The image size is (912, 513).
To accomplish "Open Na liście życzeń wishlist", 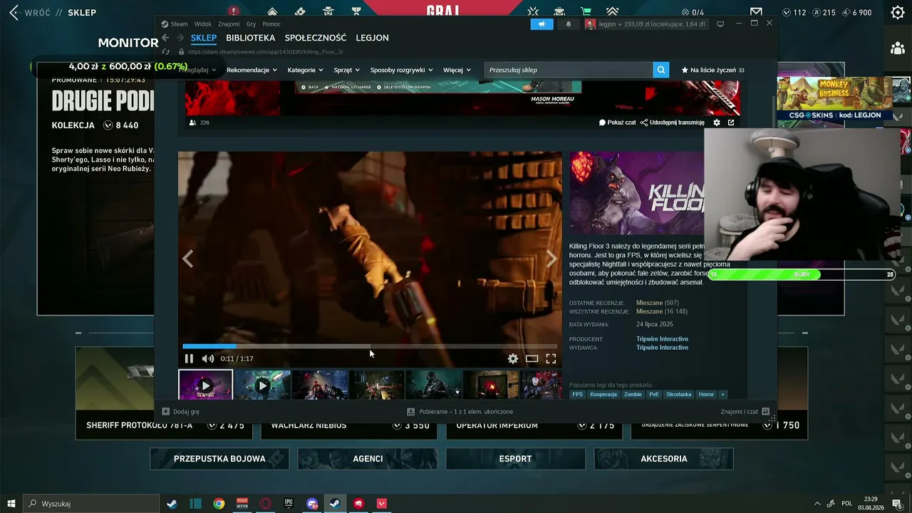I will coord(712,70).
